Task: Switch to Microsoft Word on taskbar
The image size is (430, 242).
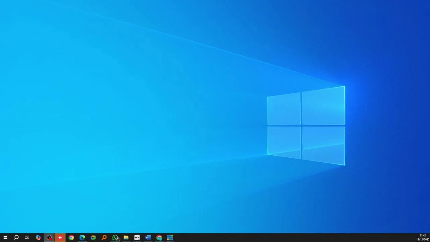Action: pyautogui.click(x=148, y=238)
